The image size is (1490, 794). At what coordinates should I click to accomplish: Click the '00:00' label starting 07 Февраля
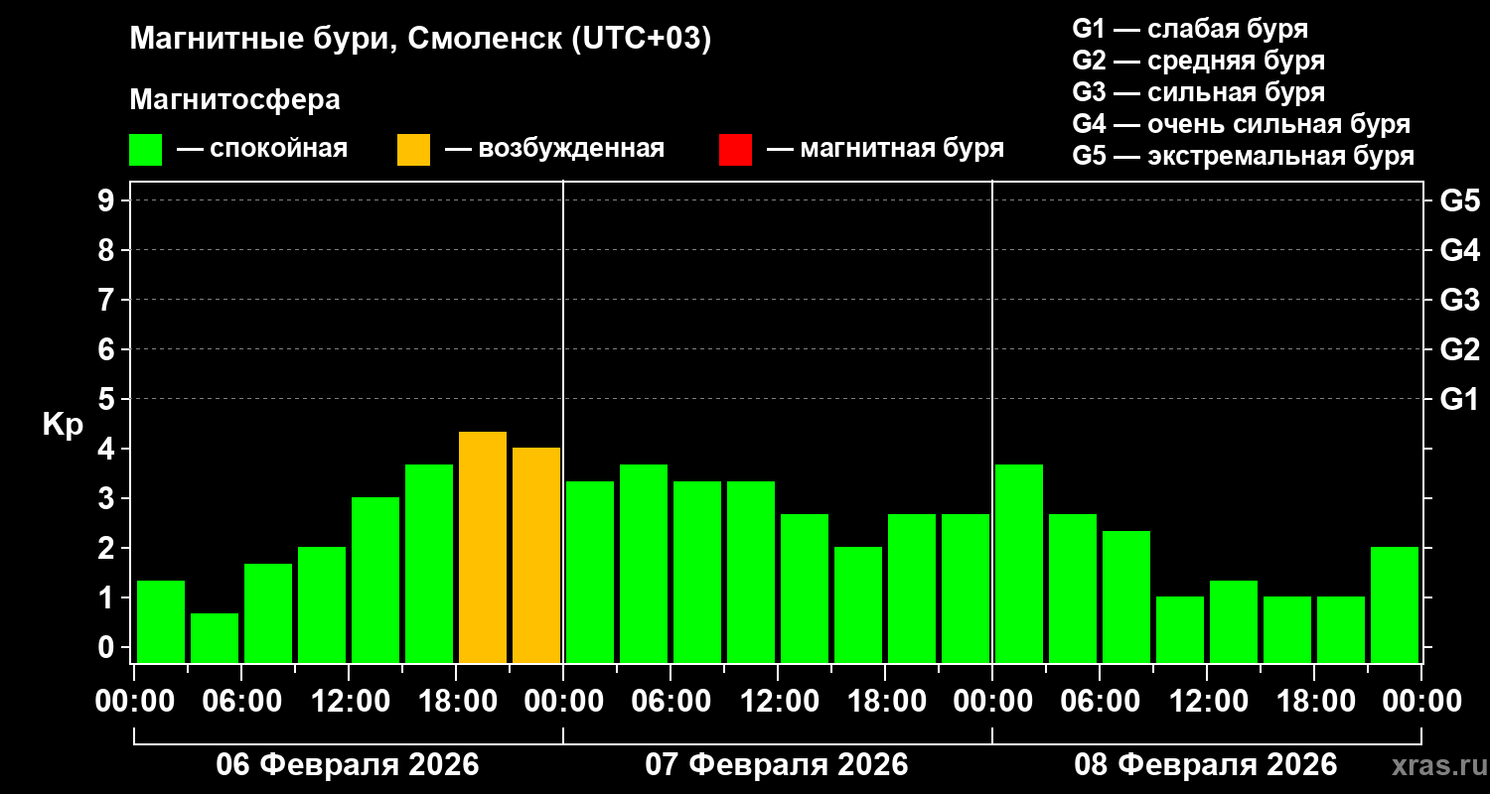coord(562,702)
